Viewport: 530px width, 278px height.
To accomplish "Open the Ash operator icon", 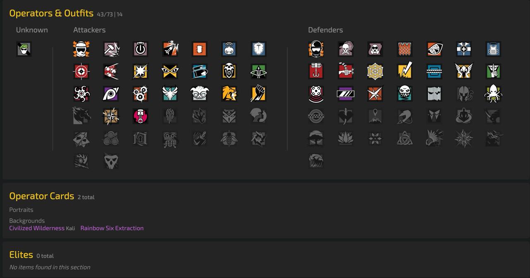I will pos(170,49).
